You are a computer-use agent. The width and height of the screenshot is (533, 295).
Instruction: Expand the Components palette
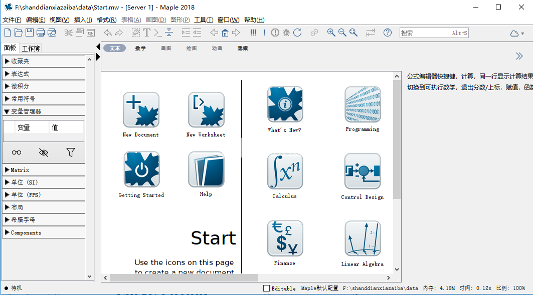[44, 232]
